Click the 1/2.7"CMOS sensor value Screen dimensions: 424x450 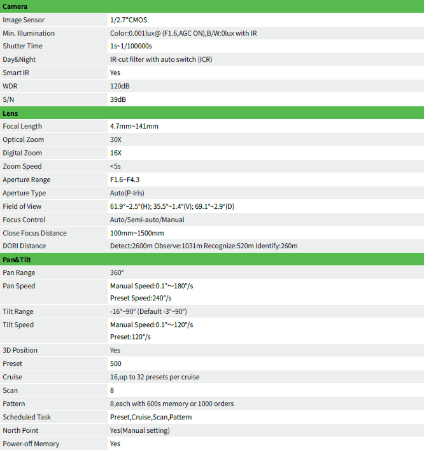pos(129,20)
